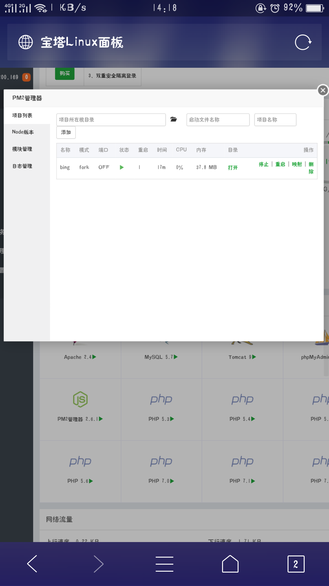Close the PM2 manager dialog
The image size is (329, 586).
323,90
